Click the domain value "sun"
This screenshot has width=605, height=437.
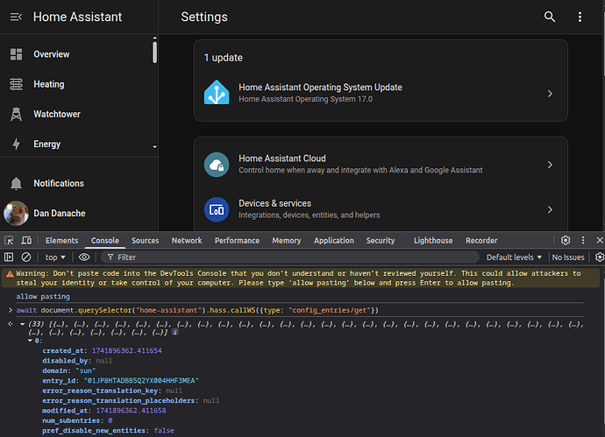click(x=86, y=370)
